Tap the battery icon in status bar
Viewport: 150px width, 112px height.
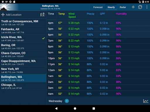(143, 2)
